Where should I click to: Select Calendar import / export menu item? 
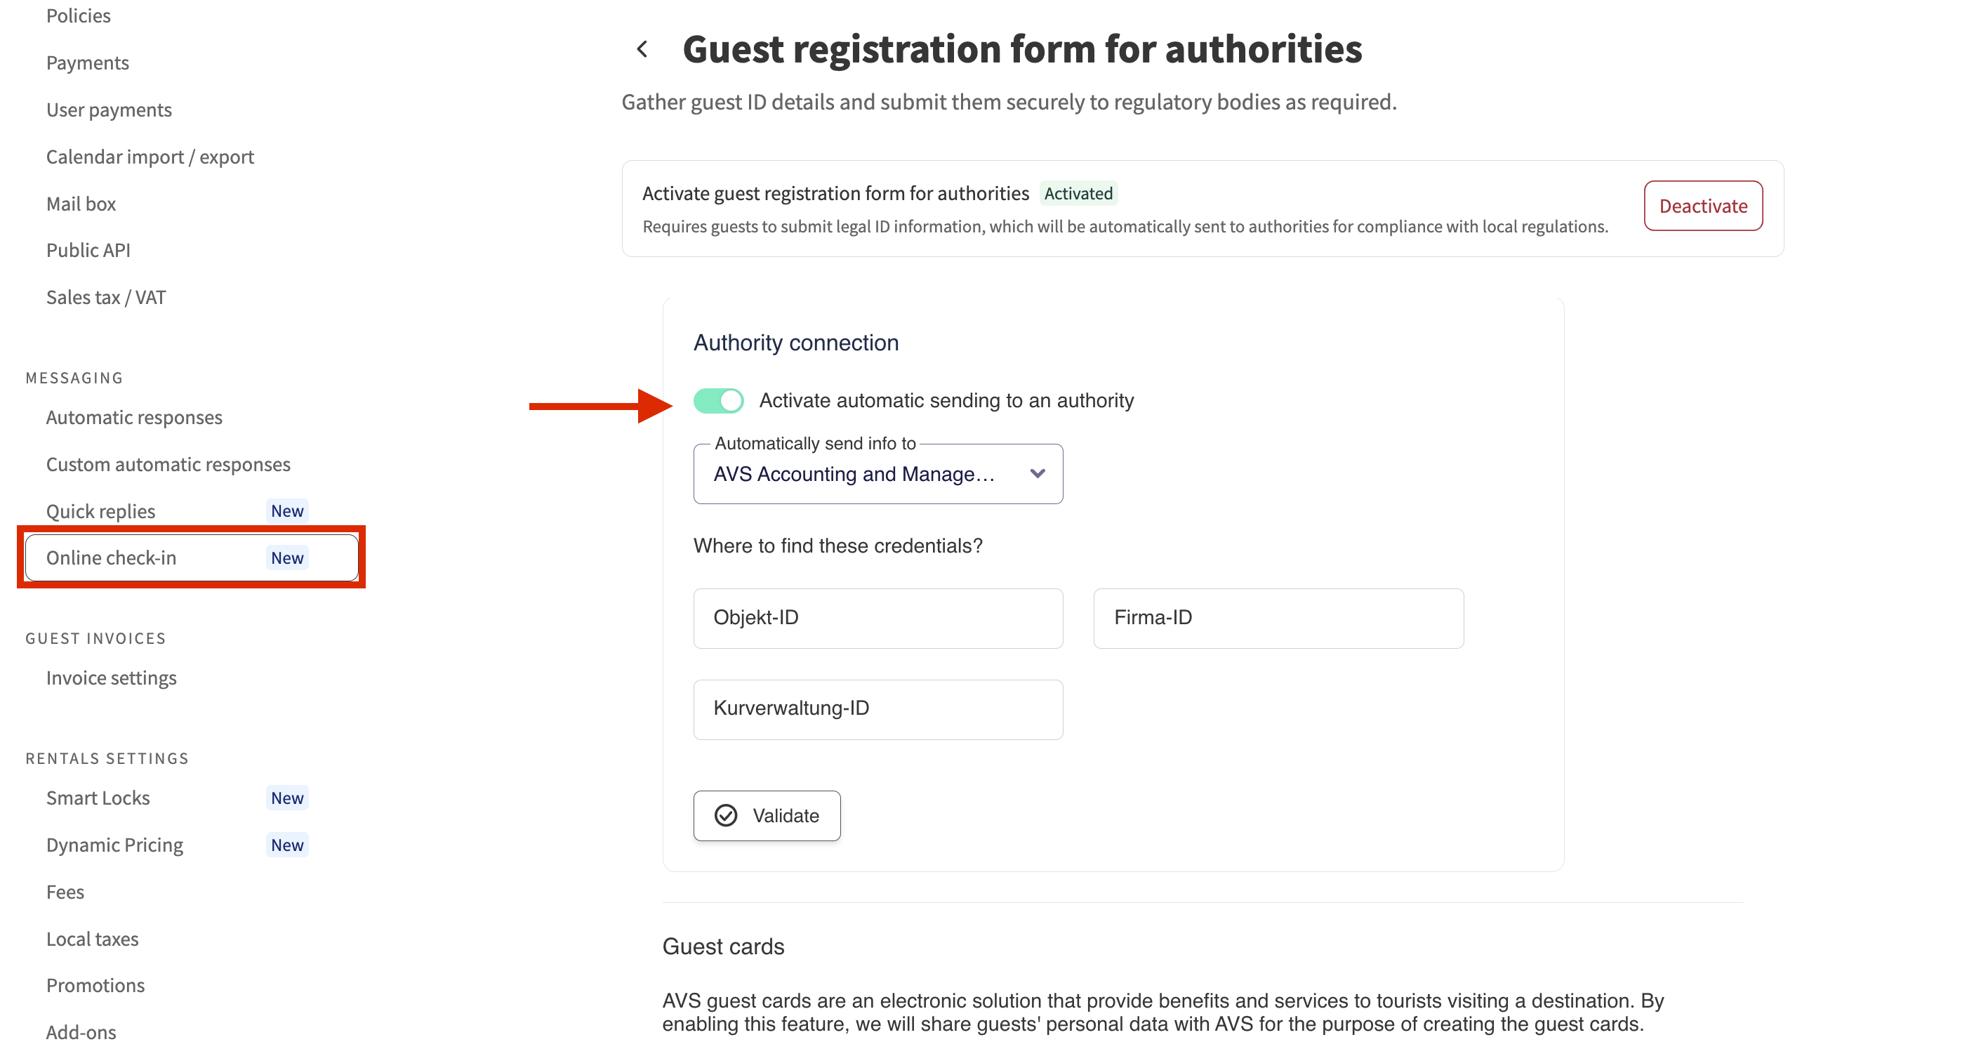150,157
